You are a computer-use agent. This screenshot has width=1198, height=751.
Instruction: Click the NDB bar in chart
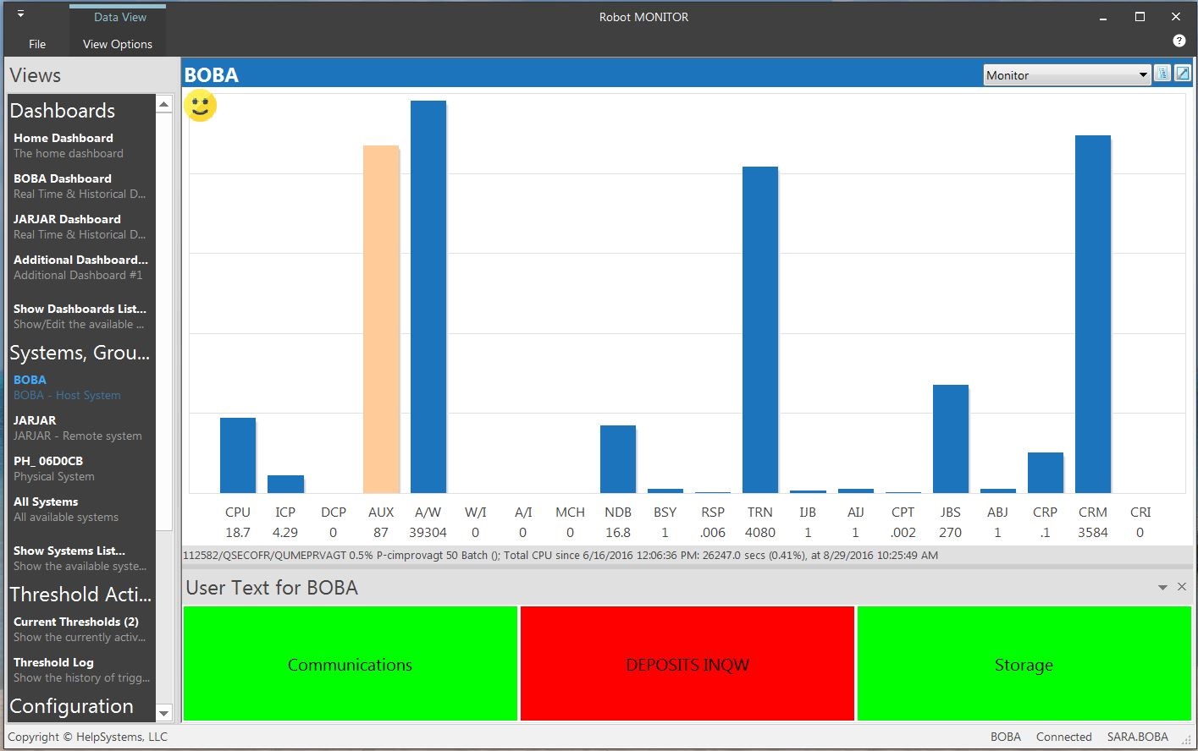pyautogui.click(x=618, y=459)
